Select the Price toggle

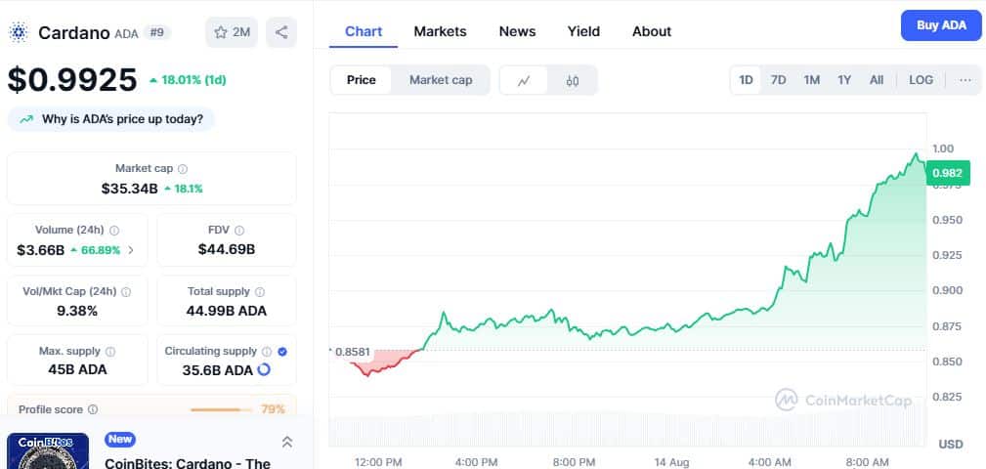(x=361, y=80)
